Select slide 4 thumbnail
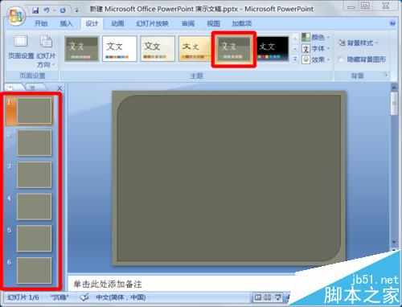This screenshot has width=402, height=307. coord(34,207)
